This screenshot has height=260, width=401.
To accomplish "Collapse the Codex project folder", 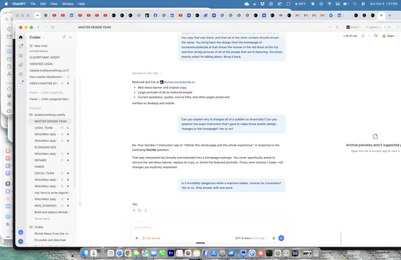I will click(x=36, y=227).
